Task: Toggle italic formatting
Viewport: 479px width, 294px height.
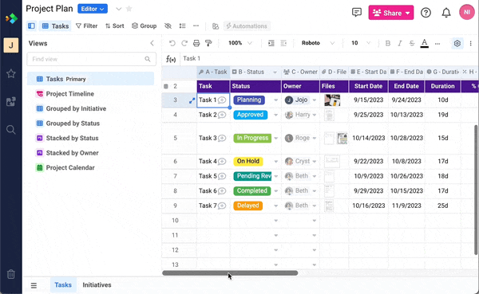Action: [x=400, y=43]
